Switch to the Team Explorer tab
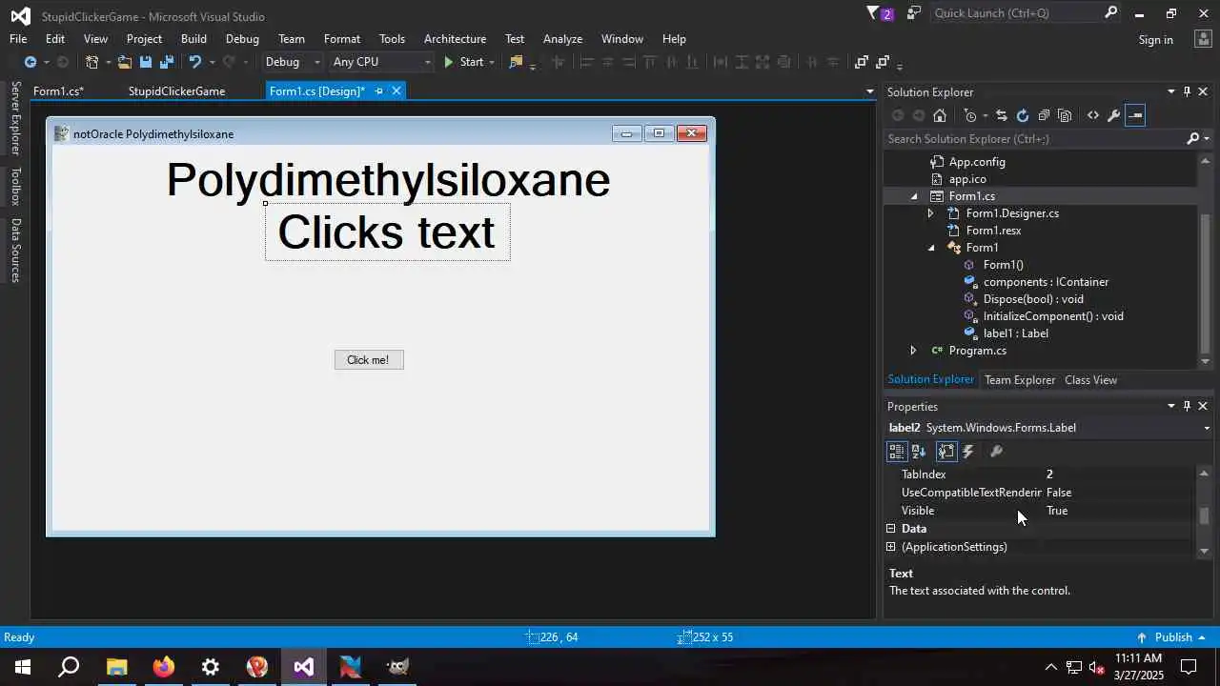 [1020, 380]
